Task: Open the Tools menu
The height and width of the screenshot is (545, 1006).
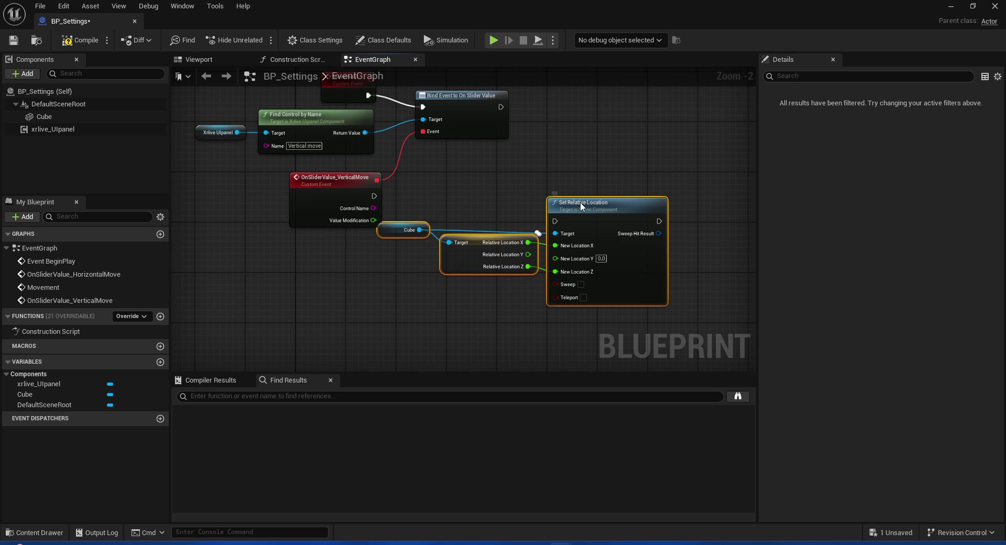Action: [x=215, y=6]
